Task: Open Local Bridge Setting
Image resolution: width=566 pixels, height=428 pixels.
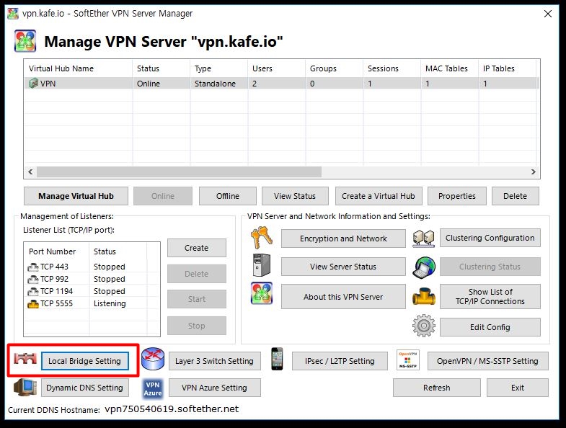Action: click(x=85, y=361)
